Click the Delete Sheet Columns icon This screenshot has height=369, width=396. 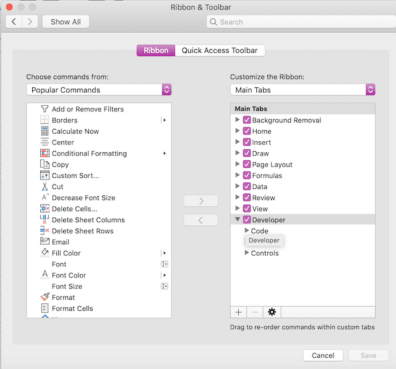(45, 219)
